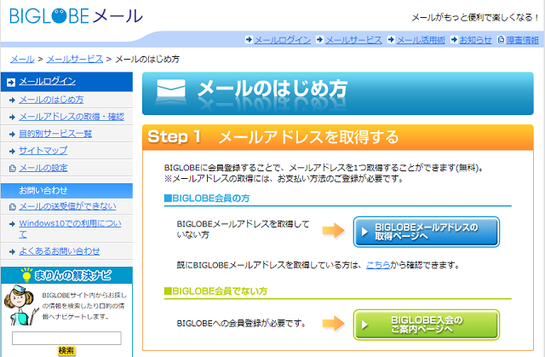Click ■BIGLOBE会員の方 subheading

point(207,199)
